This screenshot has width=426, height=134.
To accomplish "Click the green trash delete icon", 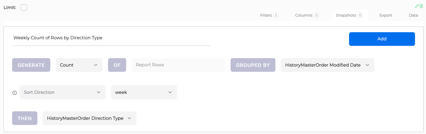I will point(421,6).
